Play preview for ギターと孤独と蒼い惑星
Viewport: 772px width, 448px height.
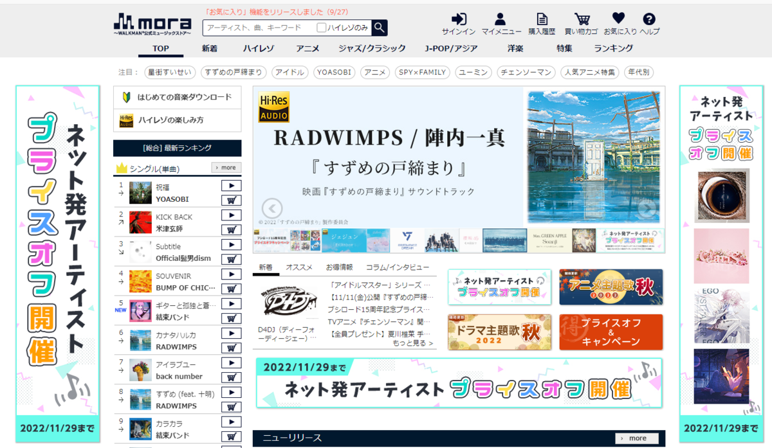pos(231,304)
